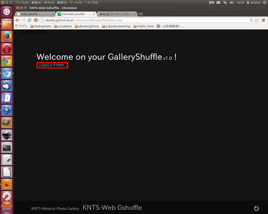Open the 編集(E) menu
Viewport: 268px width, 214px height.
36,3
